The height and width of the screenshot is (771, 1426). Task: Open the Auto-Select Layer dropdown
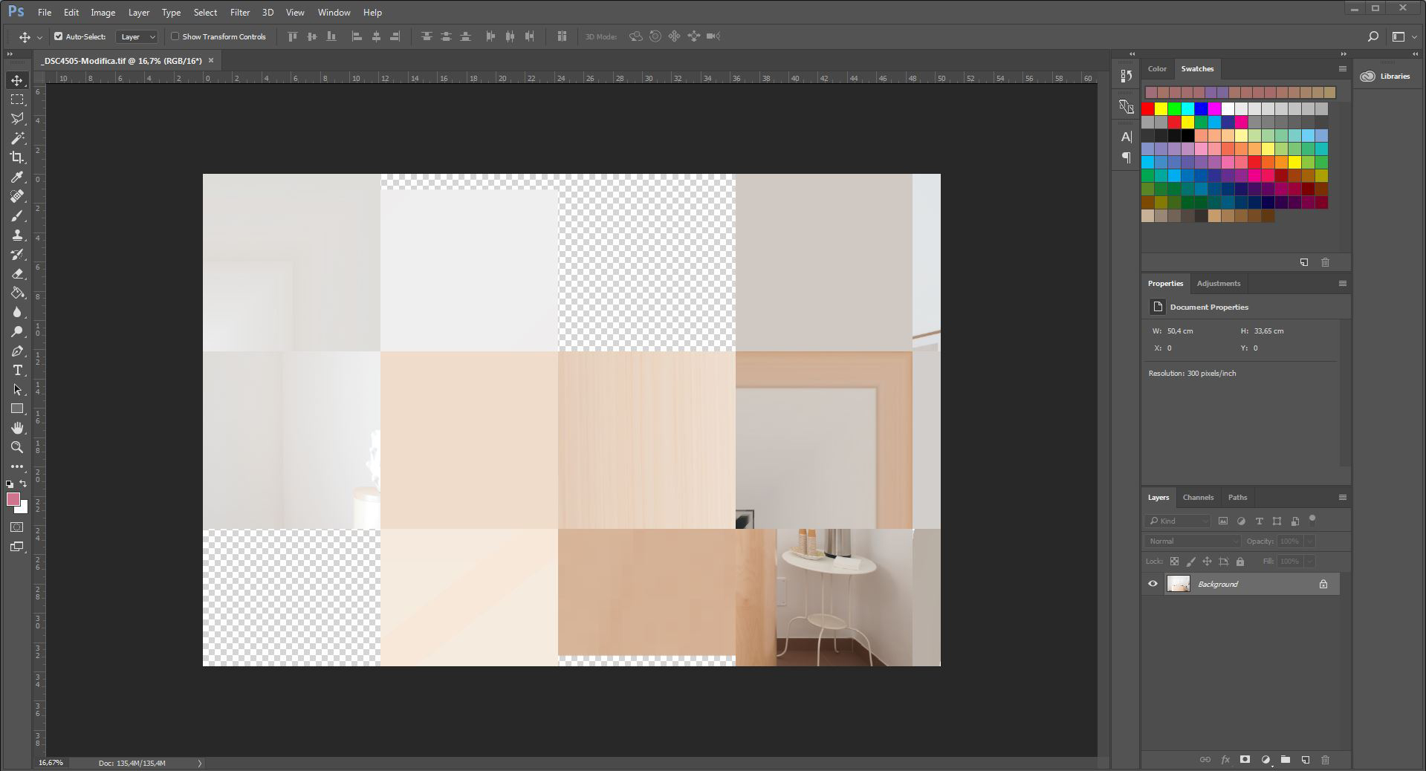click(x=137, y=36)
